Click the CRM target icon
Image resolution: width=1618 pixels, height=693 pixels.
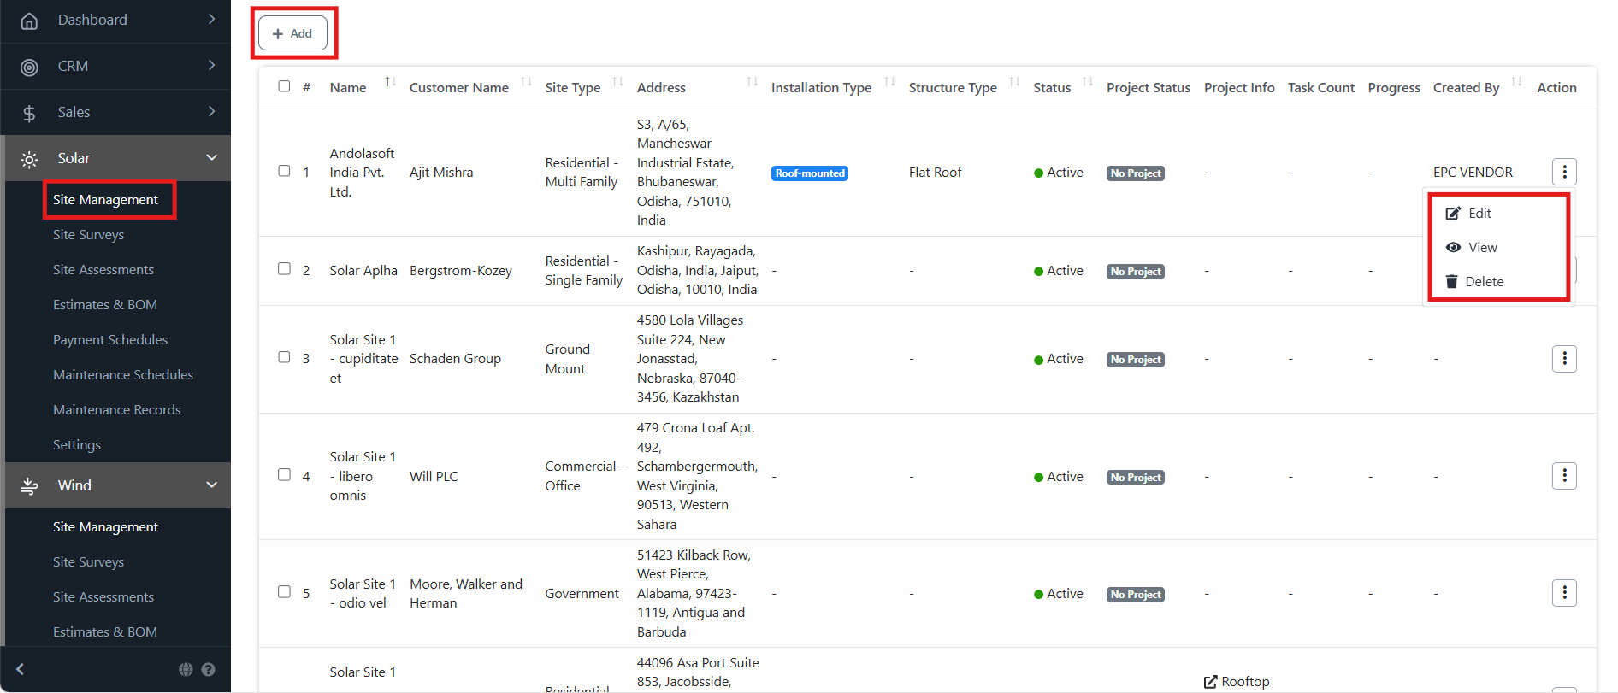29,67
